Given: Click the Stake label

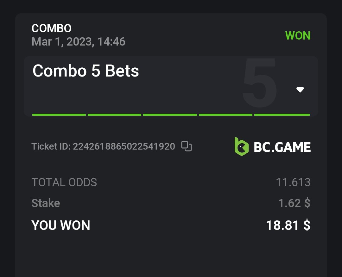Looking at the screenshot, I should (x=46, y=203).
